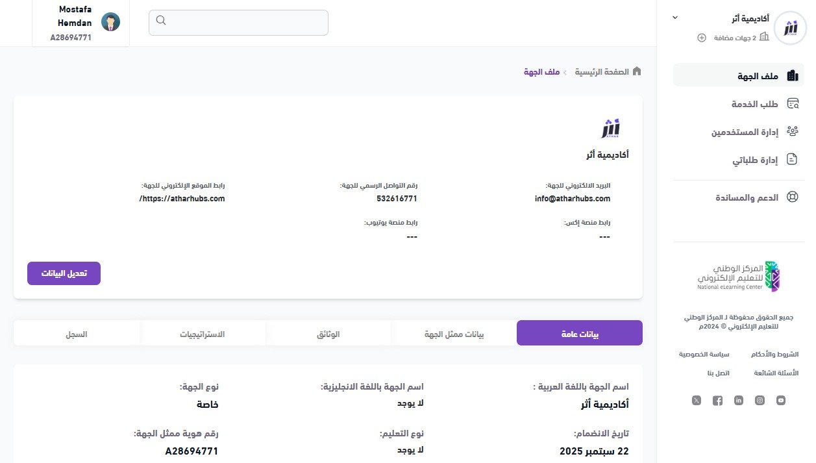
Task: Click the copyright notice جميع الحقوق محفوظة
Action: pos(739,322)
